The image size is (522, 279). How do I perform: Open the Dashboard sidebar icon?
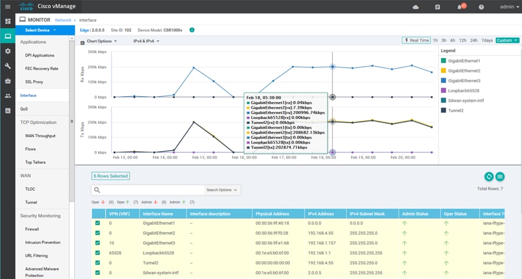point(8,21)
